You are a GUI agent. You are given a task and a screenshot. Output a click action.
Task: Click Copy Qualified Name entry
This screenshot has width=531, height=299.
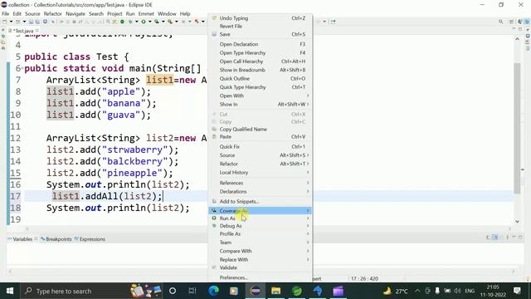pos(260,130)
